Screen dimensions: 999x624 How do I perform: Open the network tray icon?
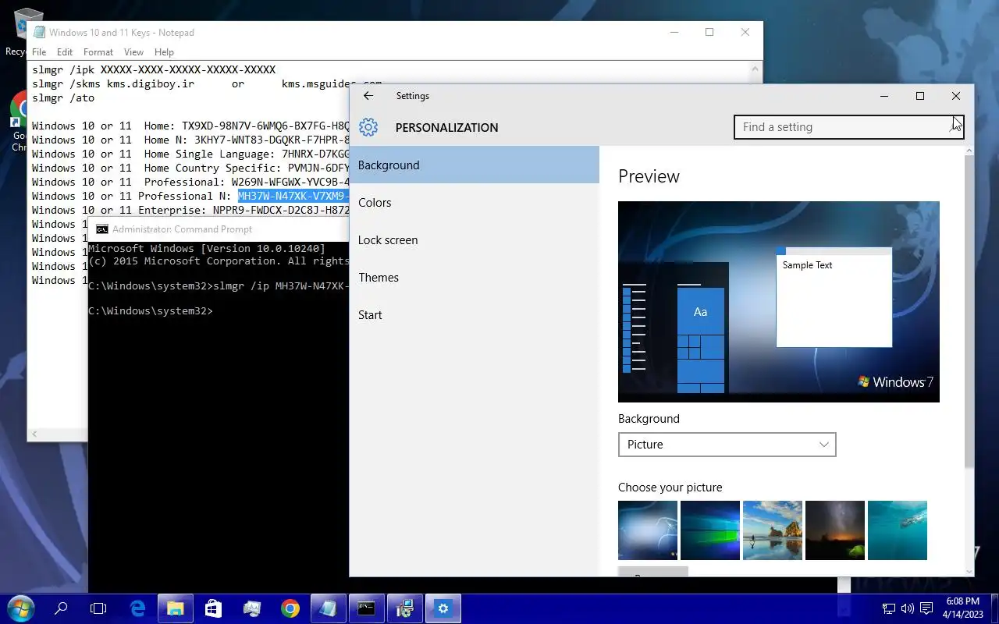pyautogui.click(x=889, y=608)
